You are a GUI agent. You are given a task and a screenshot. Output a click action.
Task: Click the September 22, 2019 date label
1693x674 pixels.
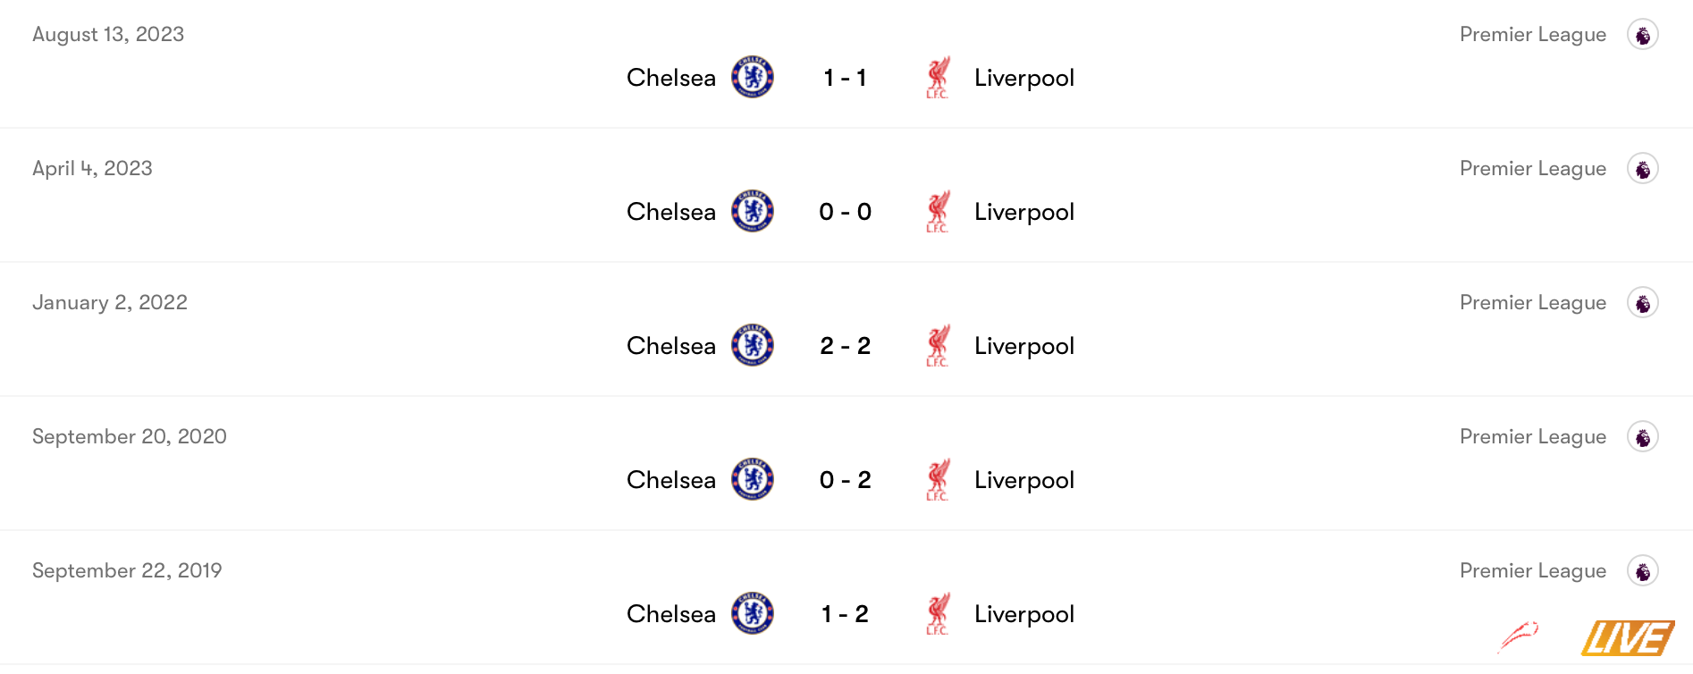point(127,570)
